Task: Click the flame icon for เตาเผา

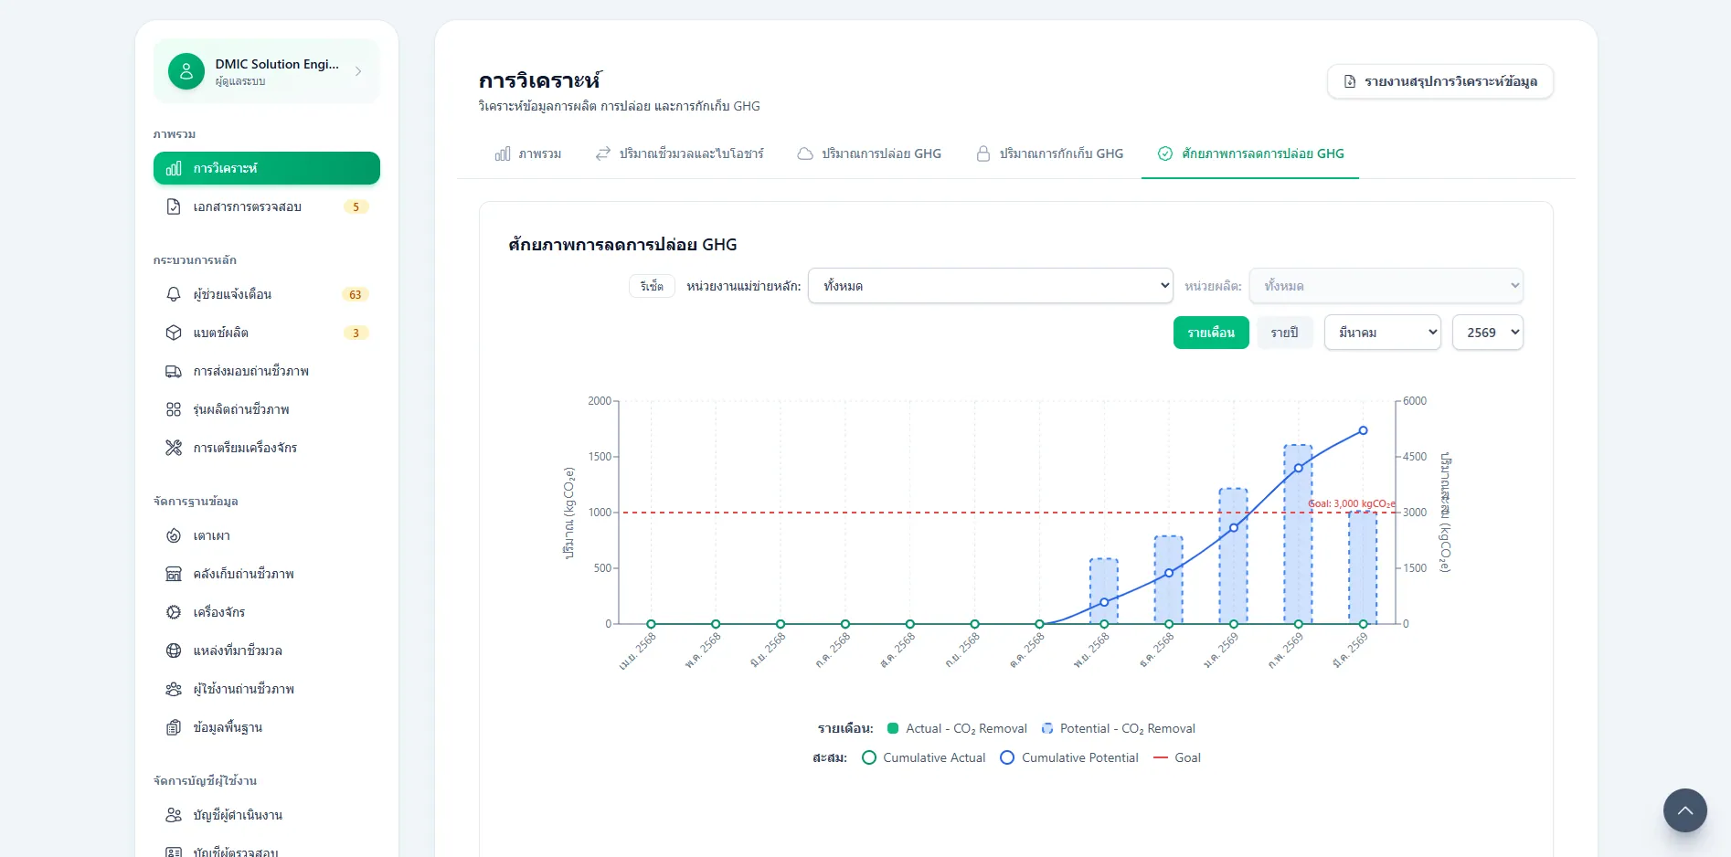Action: click(174, 535)
